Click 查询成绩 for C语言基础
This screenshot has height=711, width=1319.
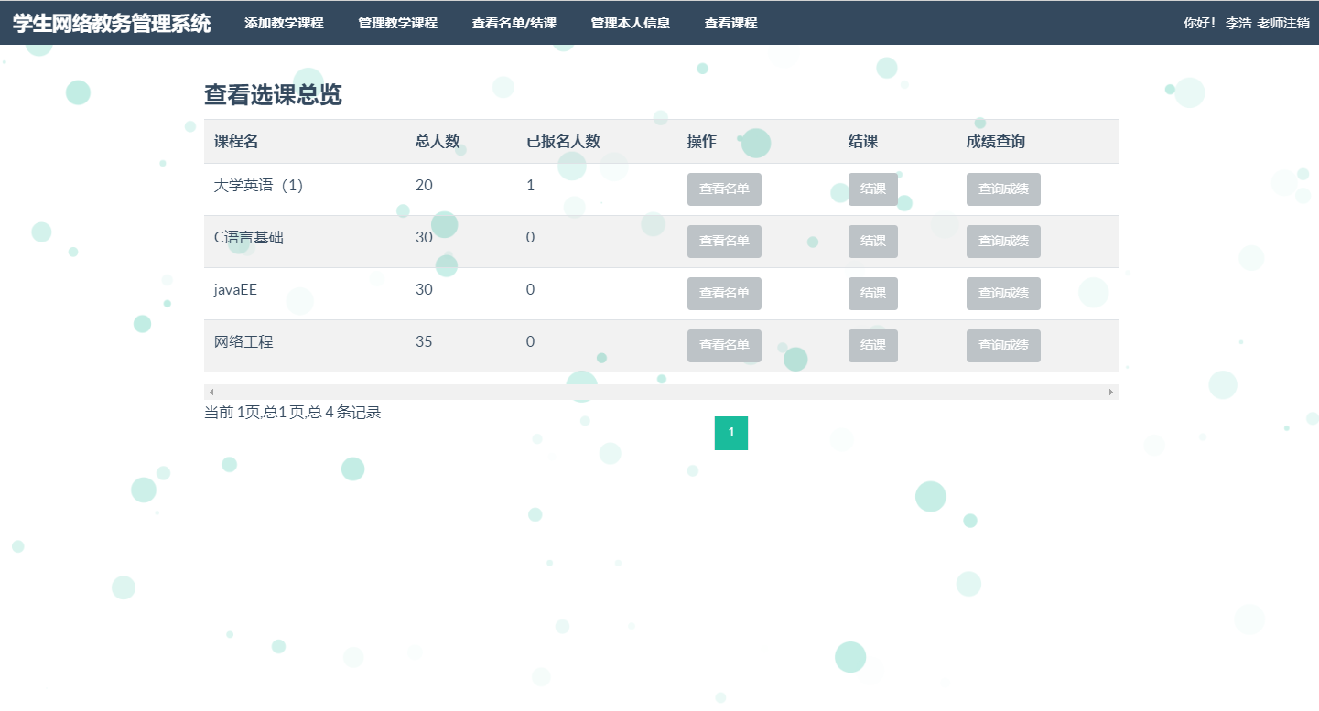click(x=1003, y=241)
